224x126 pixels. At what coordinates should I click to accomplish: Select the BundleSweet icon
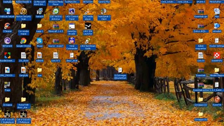point(7,56)
